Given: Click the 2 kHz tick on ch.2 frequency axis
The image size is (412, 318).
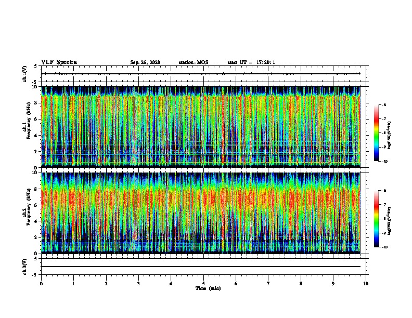Looking at the screenshot, I should click(36, 237).
